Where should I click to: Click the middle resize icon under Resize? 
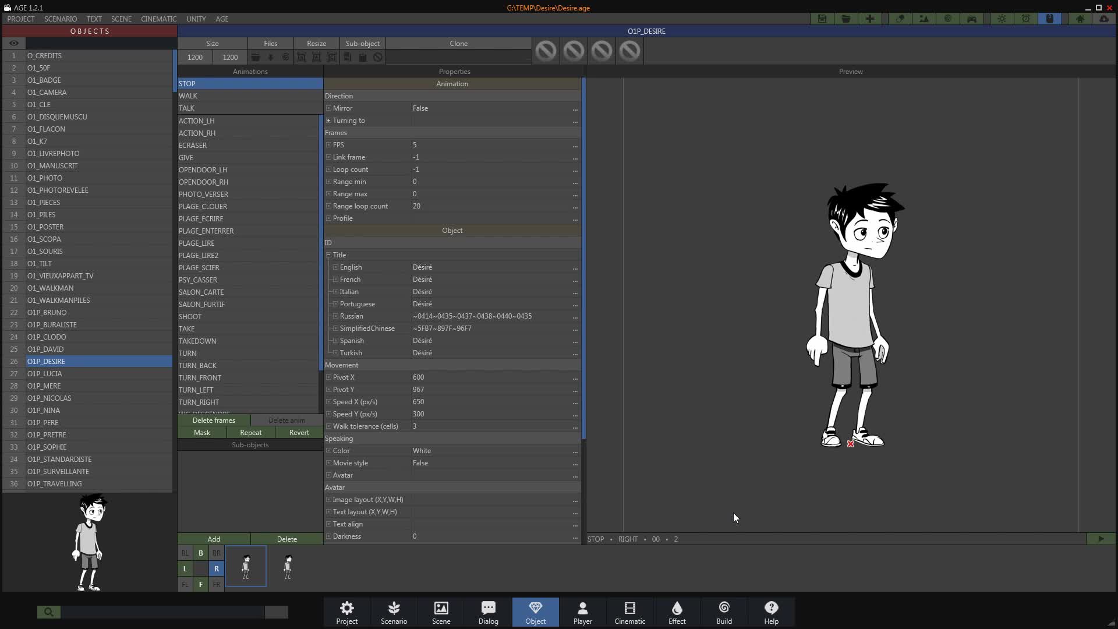click(317, 57)
